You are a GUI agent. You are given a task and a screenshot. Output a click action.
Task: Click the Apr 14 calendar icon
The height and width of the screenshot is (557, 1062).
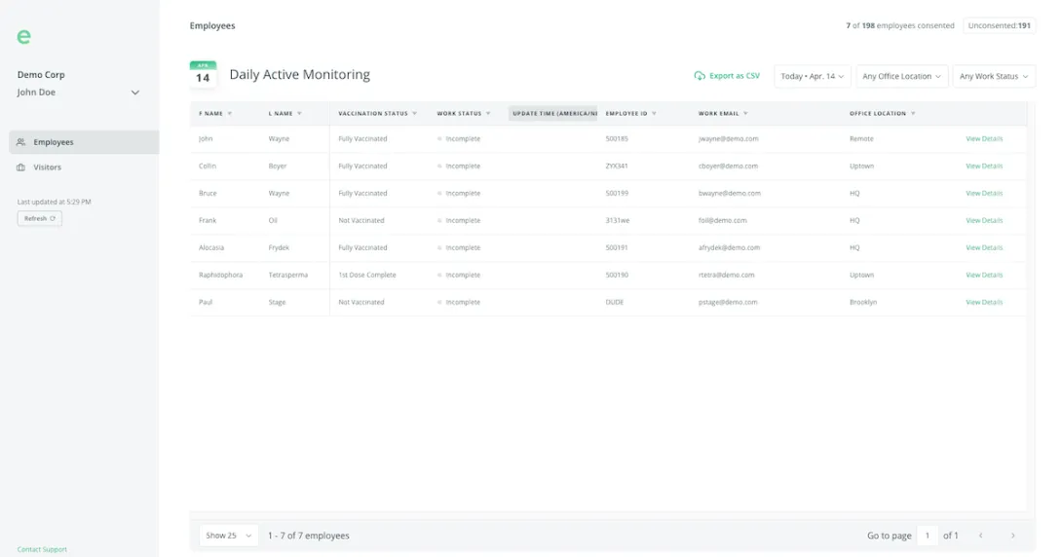coord(203,75)
